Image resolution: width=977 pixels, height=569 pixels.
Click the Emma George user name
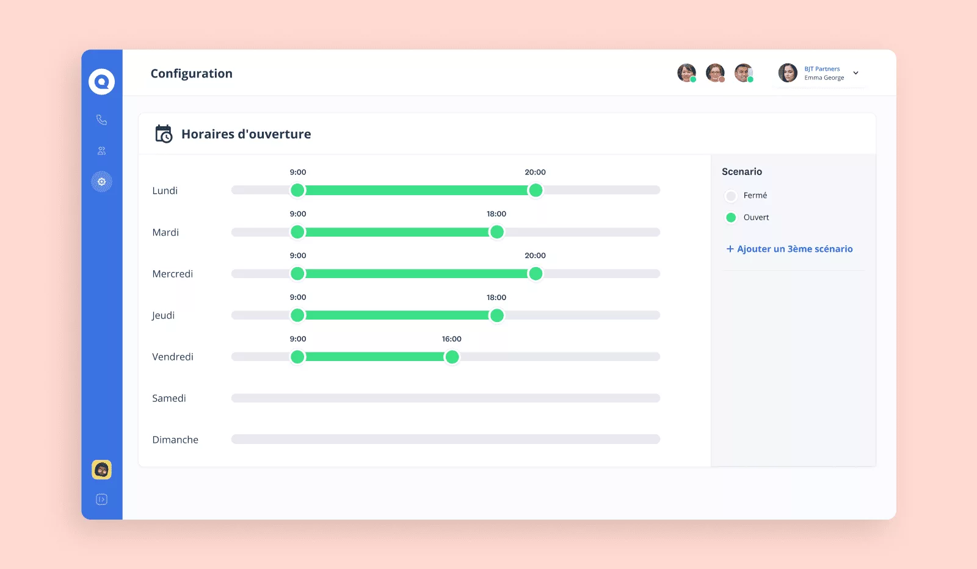(x=824, y=78)
